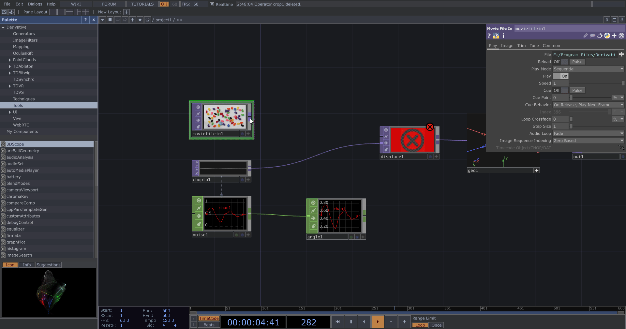Click the Pulse button next to Cue

pos(577,91)
